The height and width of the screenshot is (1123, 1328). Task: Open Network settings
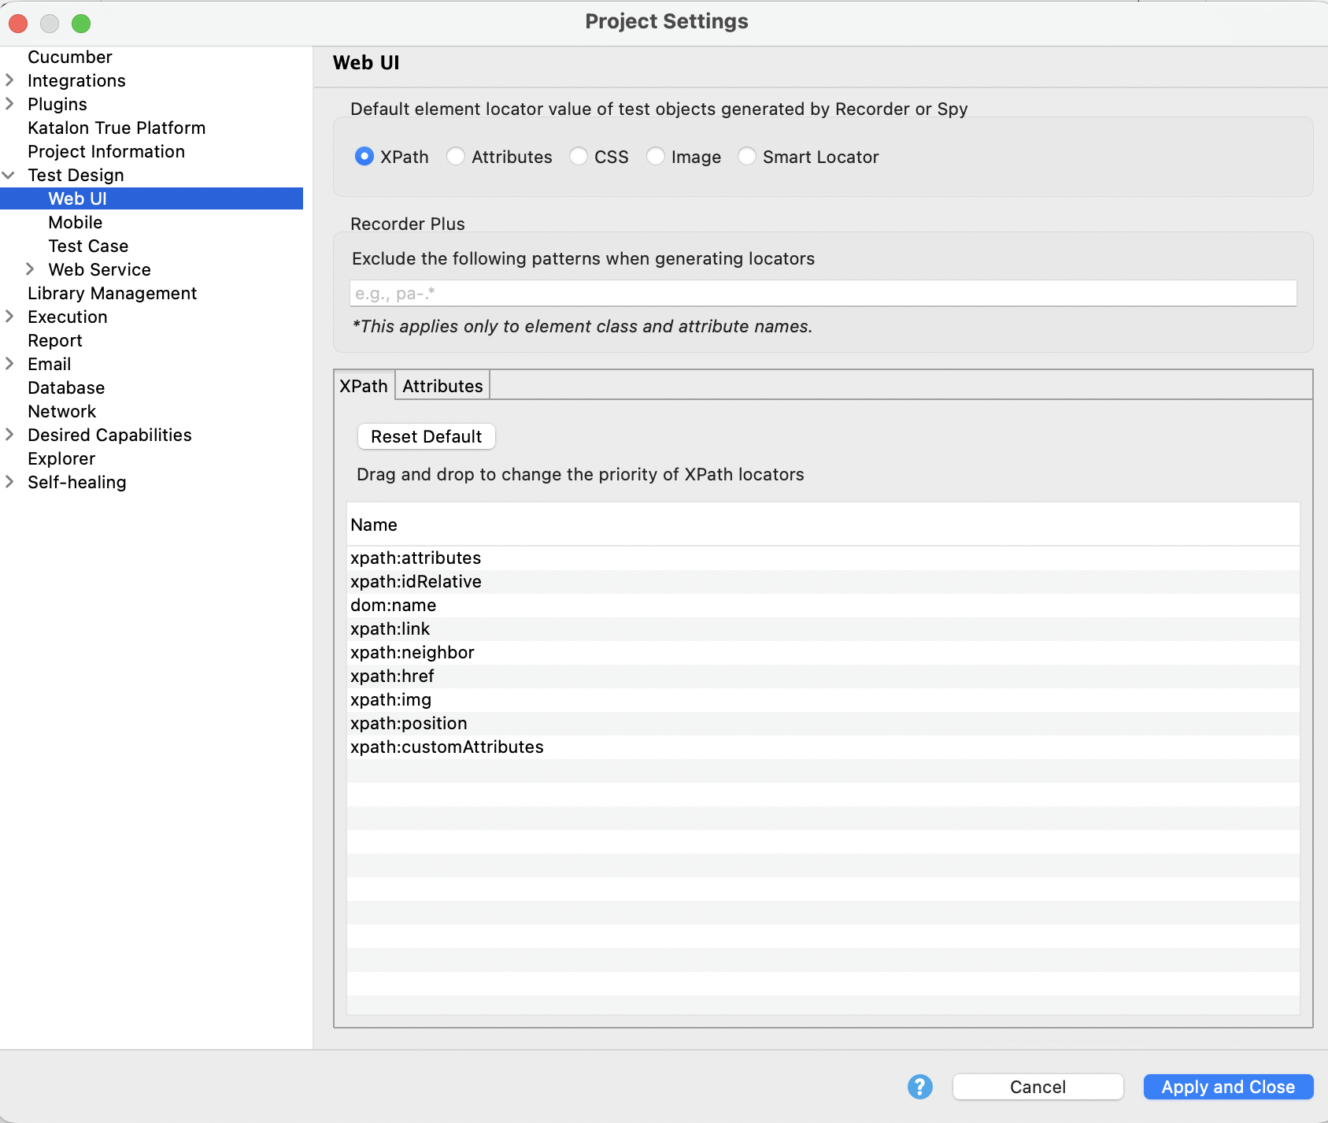tap(62, 411)
